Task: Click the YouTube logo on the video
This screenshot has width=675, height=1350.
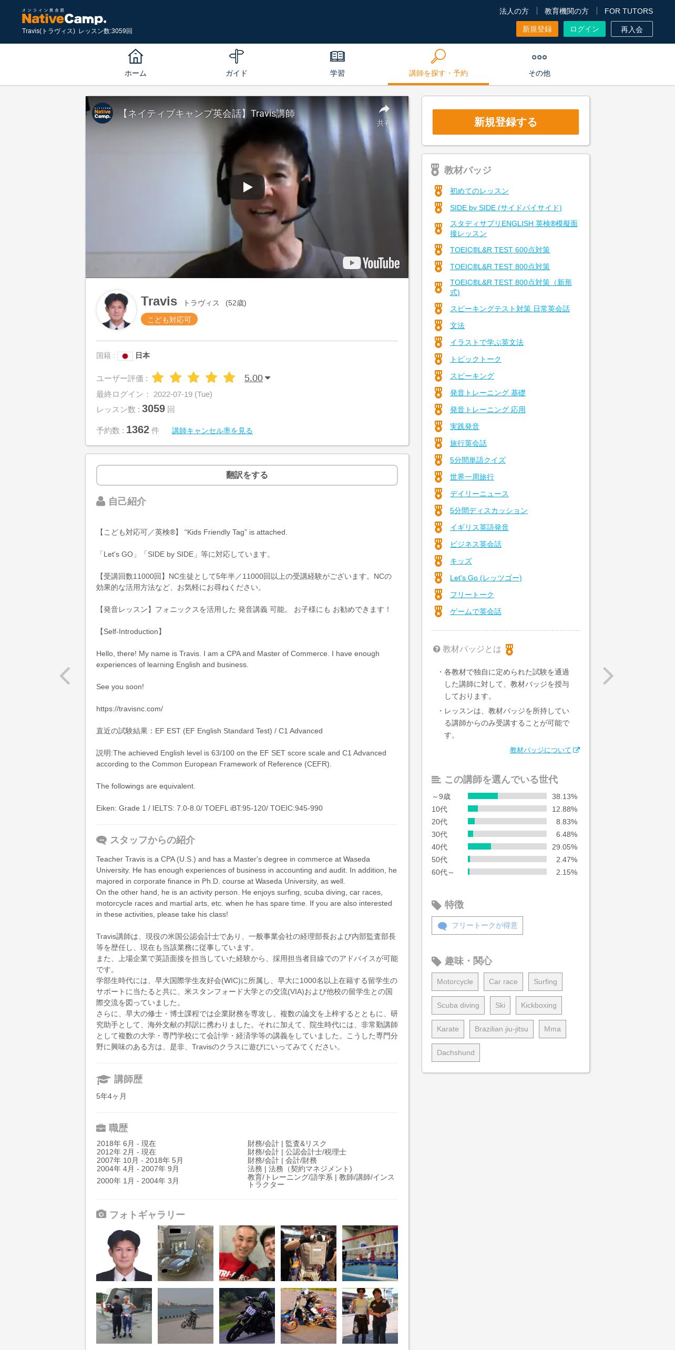Action: pos(371,263)
